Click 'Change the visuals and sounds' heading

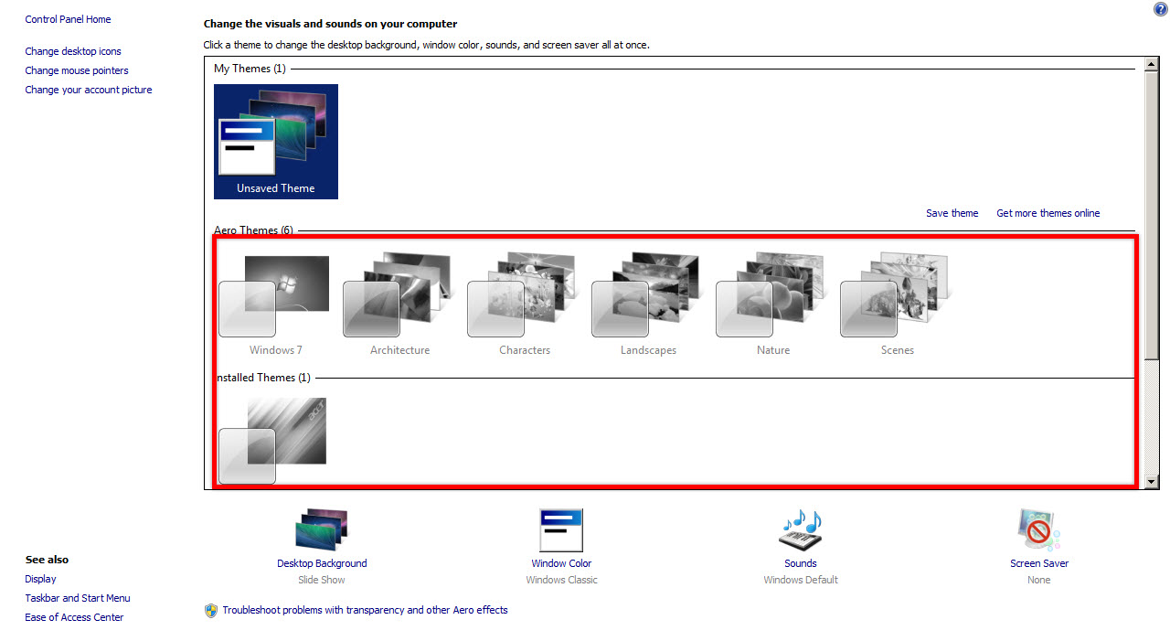(330, 24)
